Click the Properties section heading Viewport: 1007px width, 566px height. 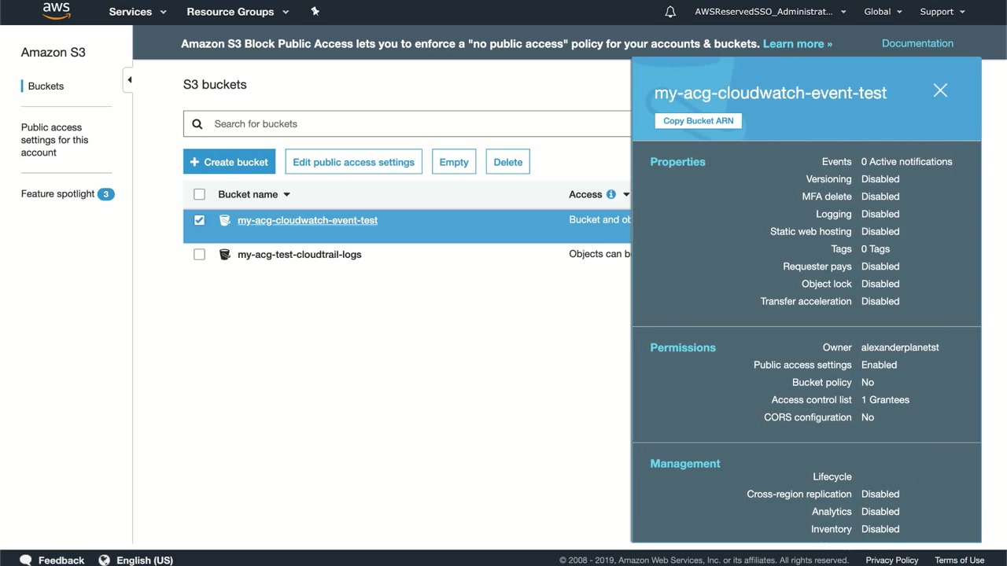(x=677, y=162)
